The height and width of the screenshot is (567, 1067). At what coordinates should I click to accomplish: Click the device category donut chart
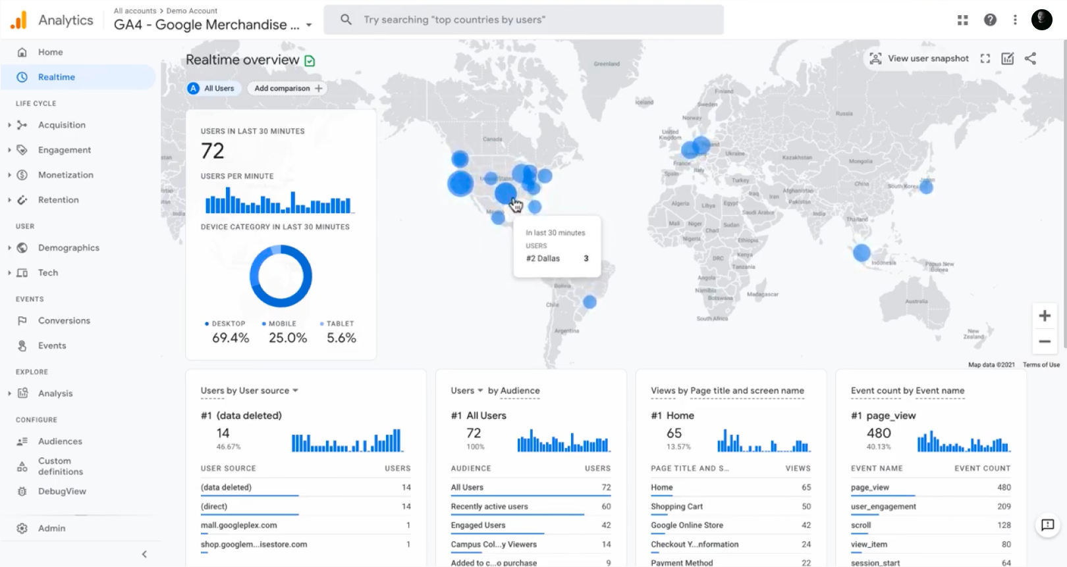click(281, 276)
